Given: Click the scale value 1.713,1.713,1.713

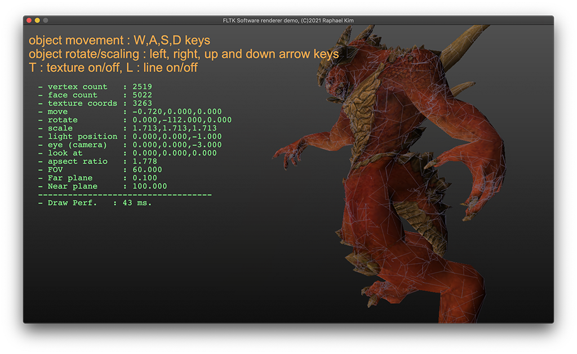Looking at the screenshot, I should pyautogui.click(x=175, y=128).
